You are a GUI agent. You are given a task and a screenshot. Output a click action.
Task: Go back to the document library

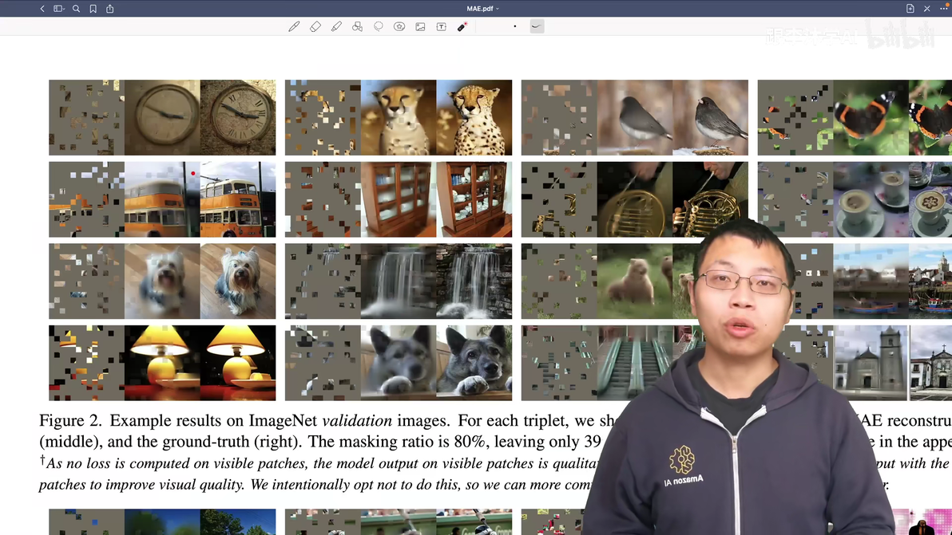[x=42, y=9]
